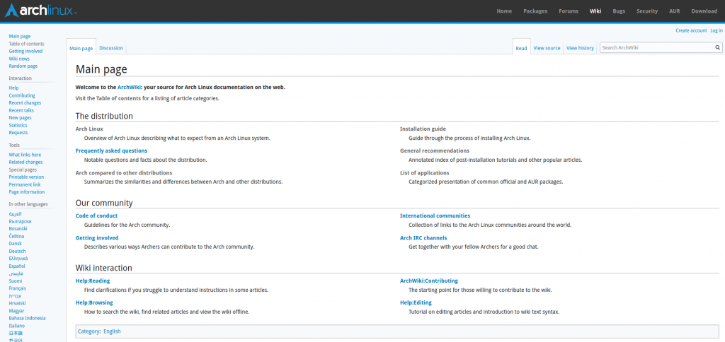Screen dimensions: 725x342
Task: Go to a Random page
Action: pyautogui.click(x=23, y=66)
